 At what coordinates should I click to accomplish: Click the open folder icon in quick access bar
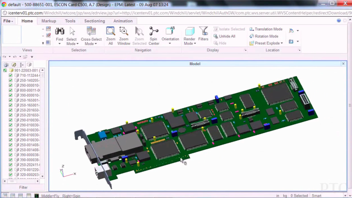tap(25, 57)
